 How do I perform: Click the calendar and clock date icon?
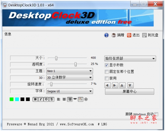click(x=81, y=99)
